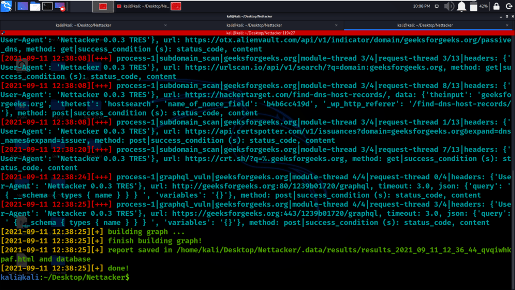The width and height of the screenshot is (515, 290).
Task: Click the window title kali@kali:~/Desktop/Nettacker
Action: (249, 16)
